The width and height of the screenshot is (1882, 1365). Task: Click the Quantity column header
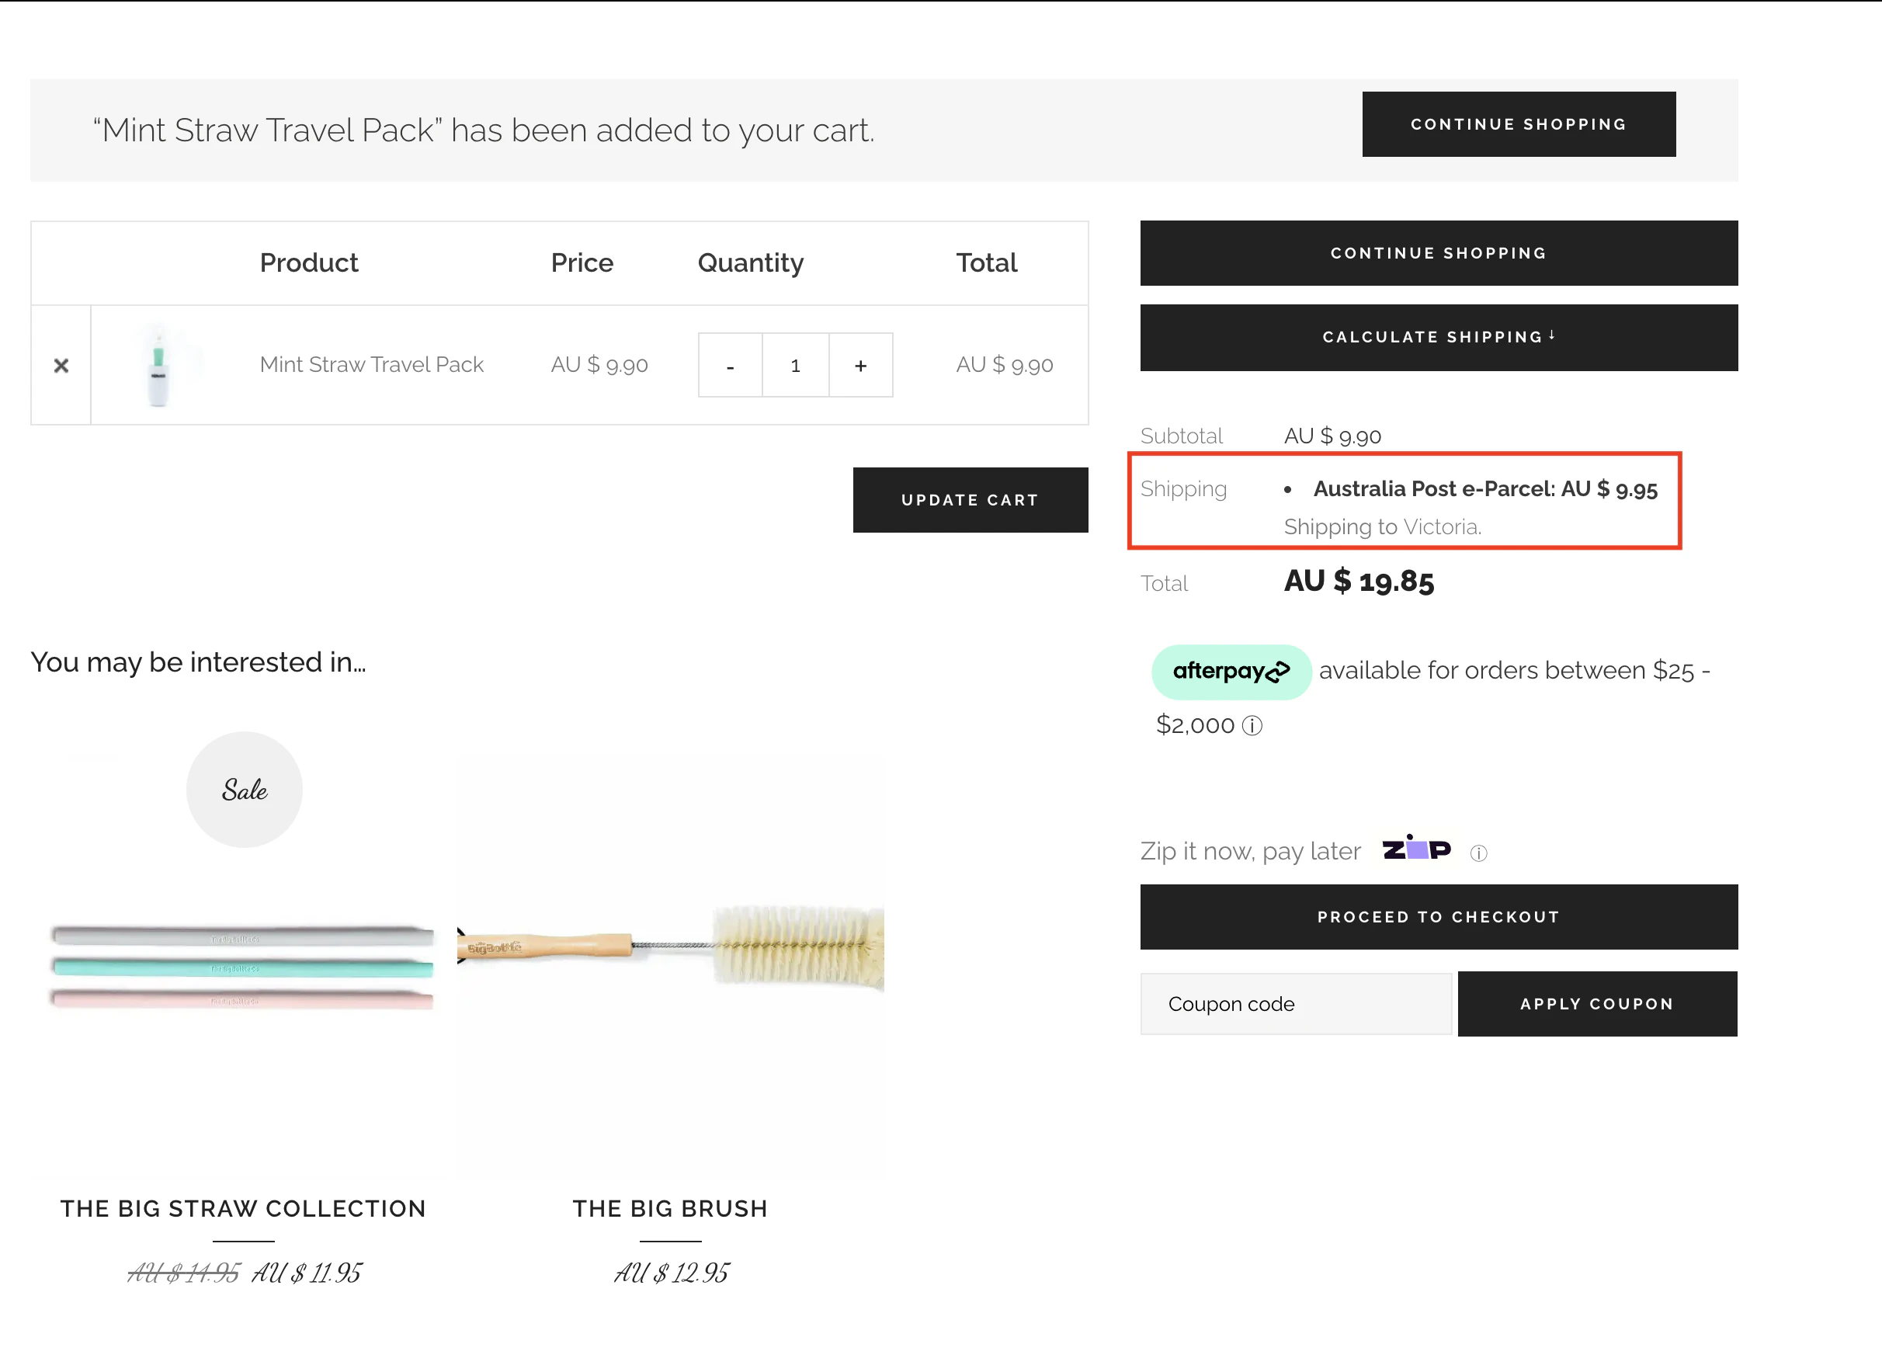(750, 262)
